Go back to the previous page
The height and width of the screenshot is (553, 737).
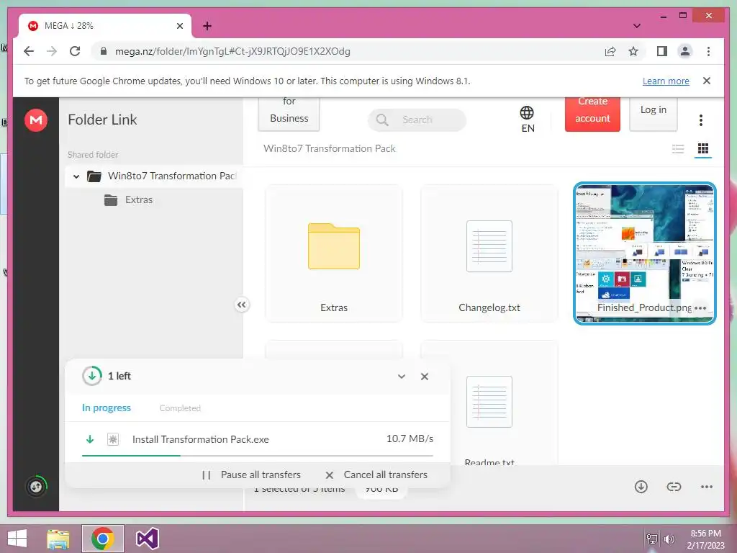[29, 51]
